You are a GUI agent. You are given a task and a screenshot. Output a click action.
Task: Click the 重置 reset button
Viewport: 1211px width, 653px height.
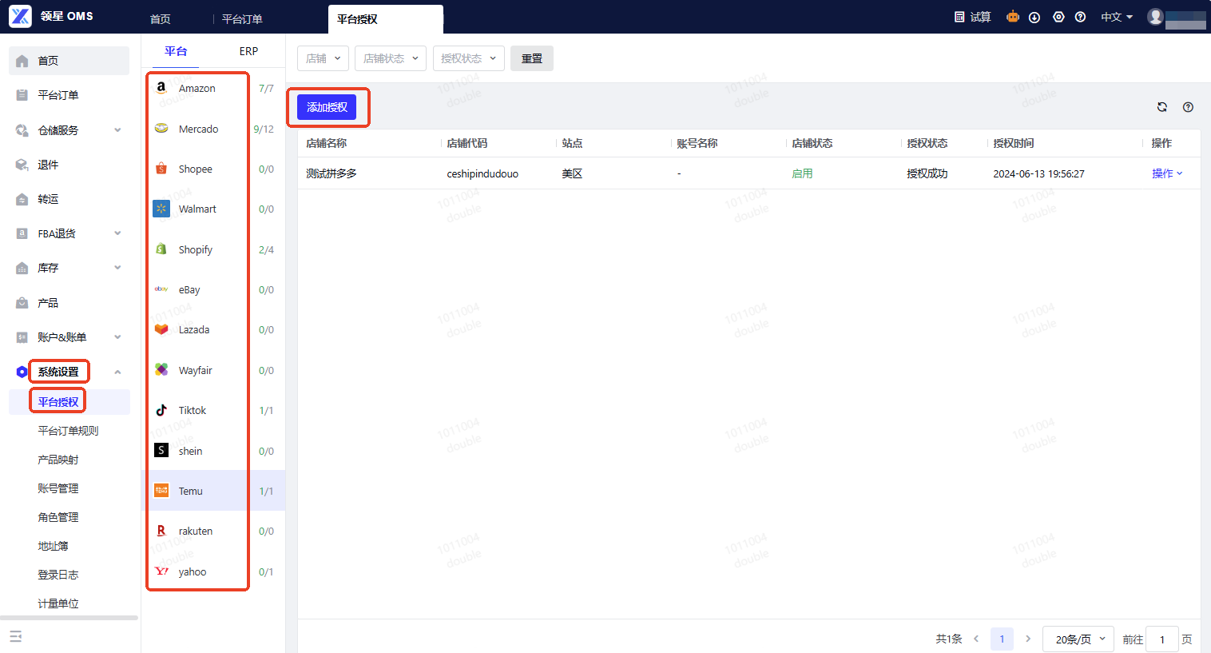tap(532, 58)
